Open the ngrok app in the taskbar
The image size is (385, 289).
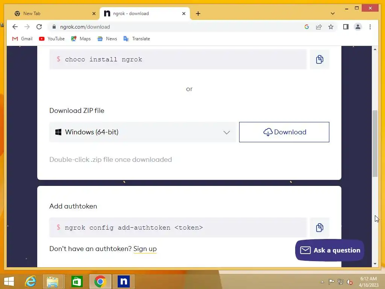[124, 281]
